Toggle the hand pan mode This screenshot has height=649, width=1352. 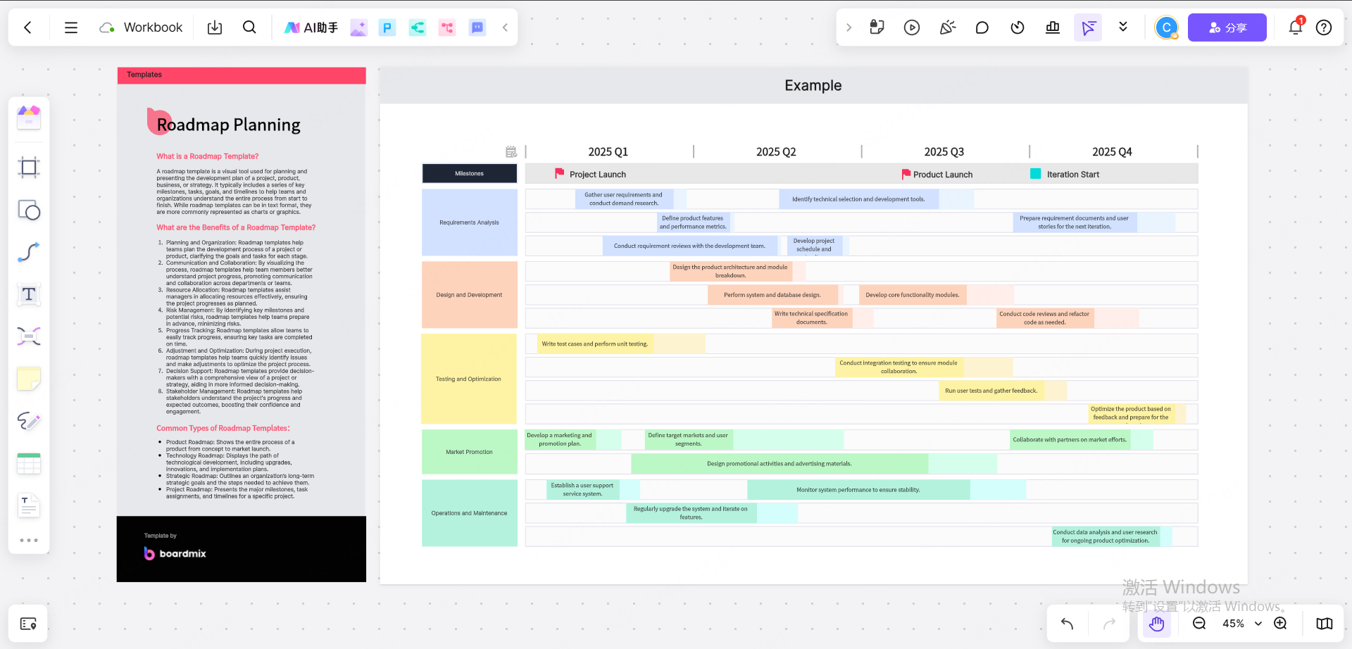(1156, 624)
